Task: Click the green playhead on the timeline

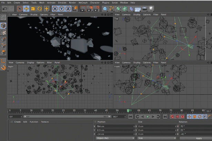Action: (x=128, y=111)
